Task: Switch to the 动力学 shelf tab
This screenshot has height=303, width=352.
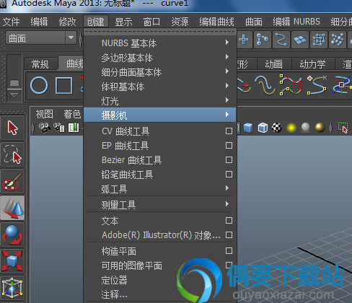Action: [x=312, y=64]
